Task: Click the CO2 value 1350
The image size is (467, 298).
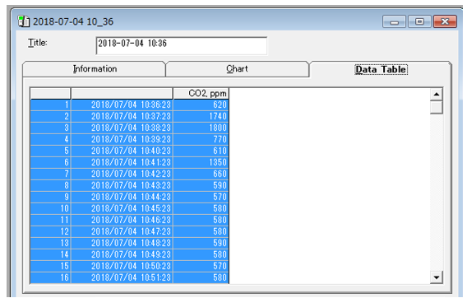Action: 201,162
